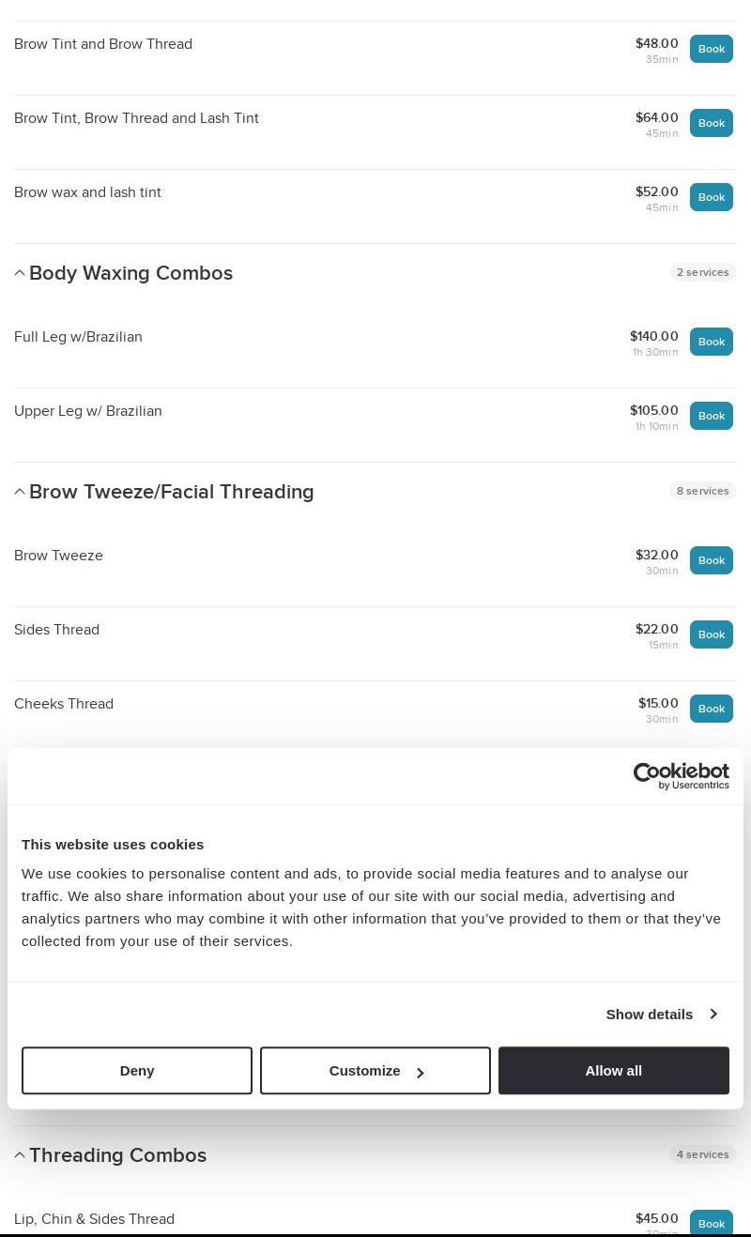Image resolution: width=751 pixels, height=1237 pixels.
Task: Click the 8 services count badge
Action: pos(702,491)
